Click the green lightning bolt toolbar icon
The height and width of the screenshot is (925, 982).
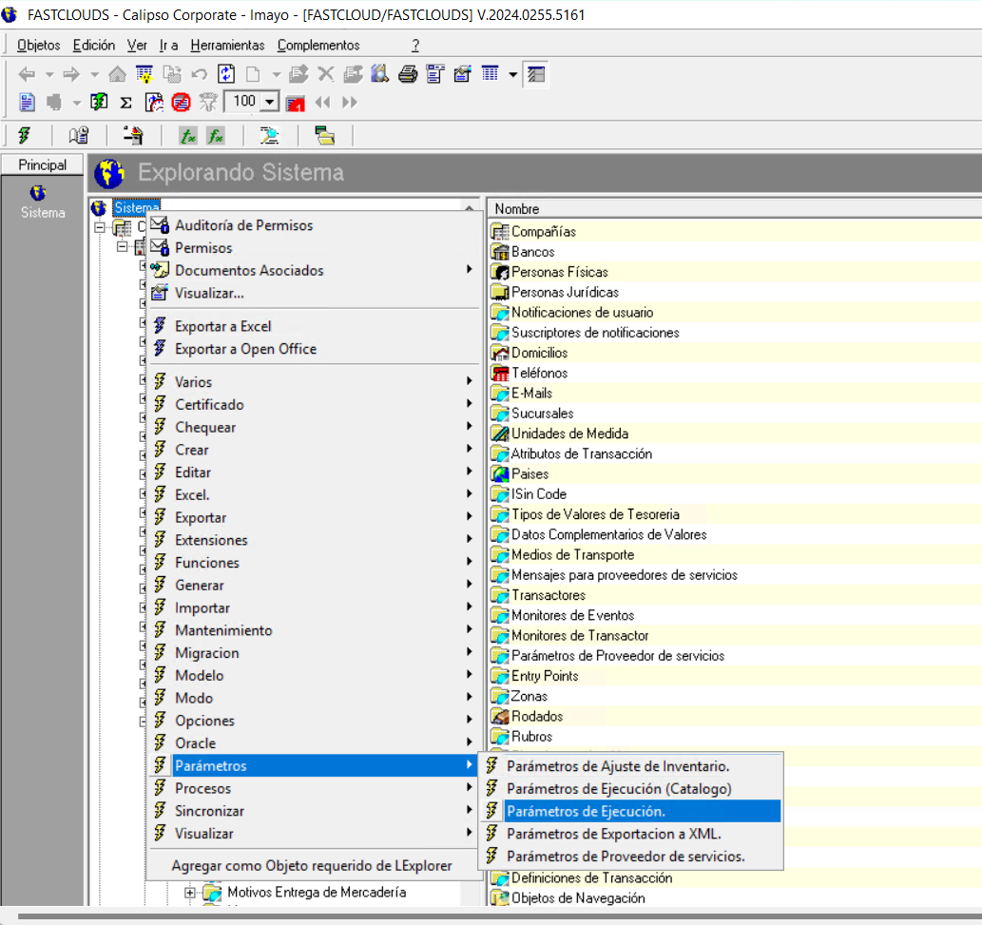[25, 135]
